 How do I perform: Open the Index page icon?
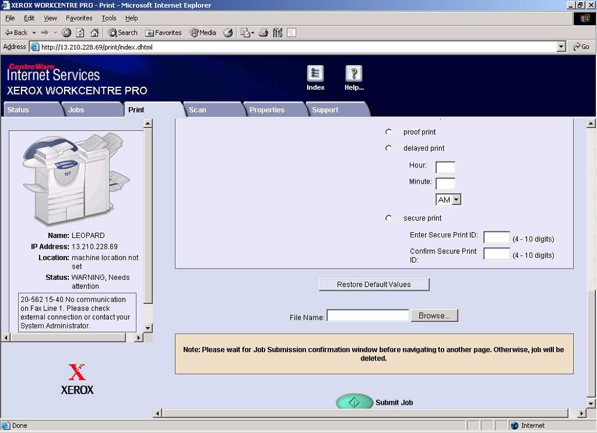point(315,74)
